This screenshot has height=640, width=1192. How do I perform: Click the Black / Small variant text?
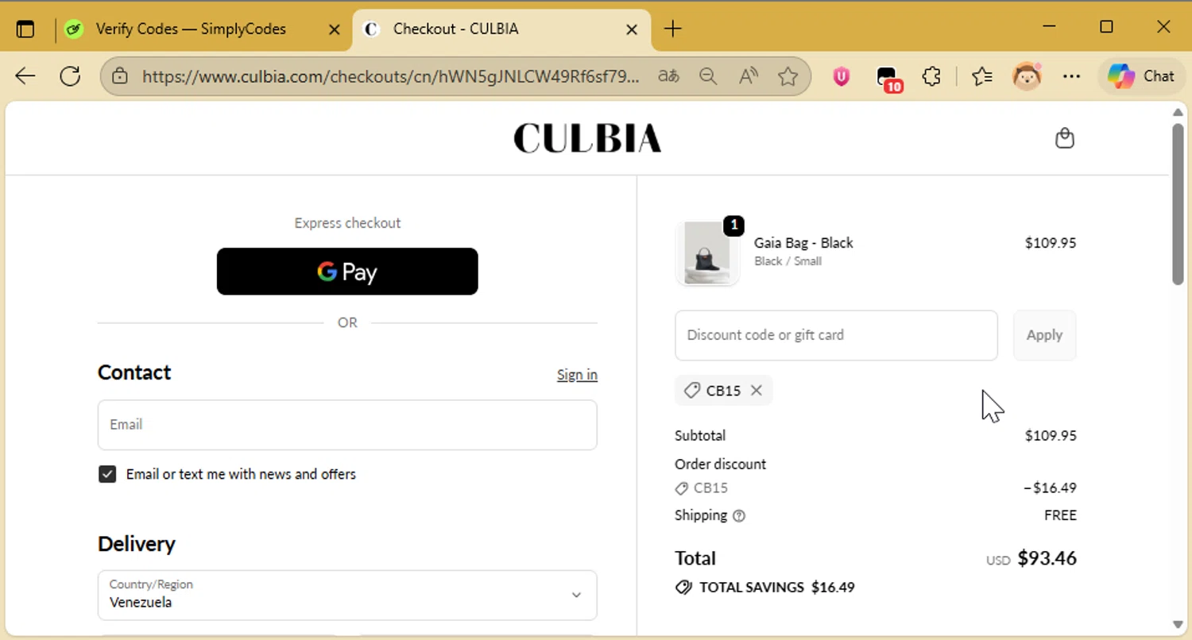click(x=788, y=261)
